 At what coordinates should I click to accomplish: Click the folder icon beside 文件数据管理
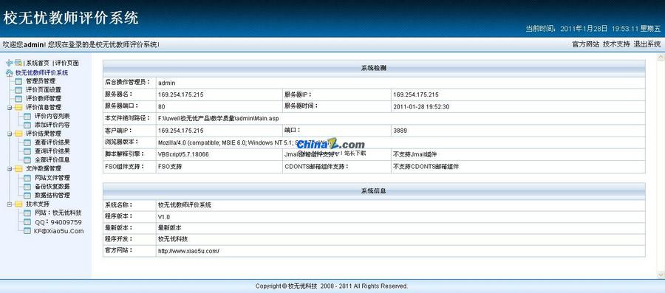(x=18, y=169)
